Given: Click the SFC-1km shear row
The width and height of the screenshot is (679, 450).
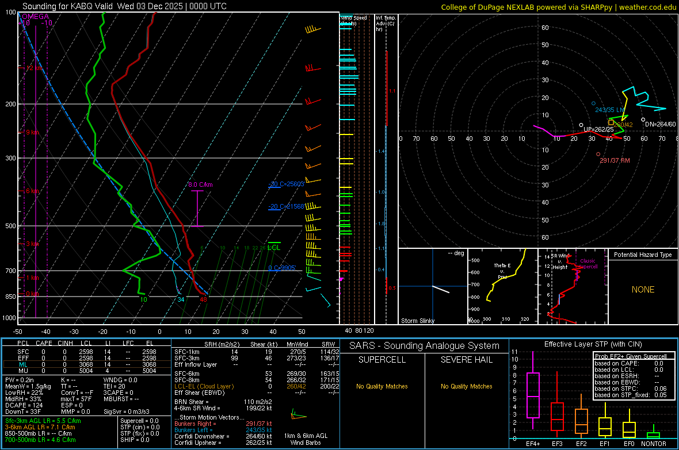Looking at the screenshot, I should [x=257, y=352].
